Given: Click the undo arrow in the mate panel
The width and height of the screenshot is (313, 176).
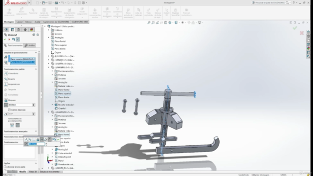Looking at the screenshot, I should coord(13,39).
